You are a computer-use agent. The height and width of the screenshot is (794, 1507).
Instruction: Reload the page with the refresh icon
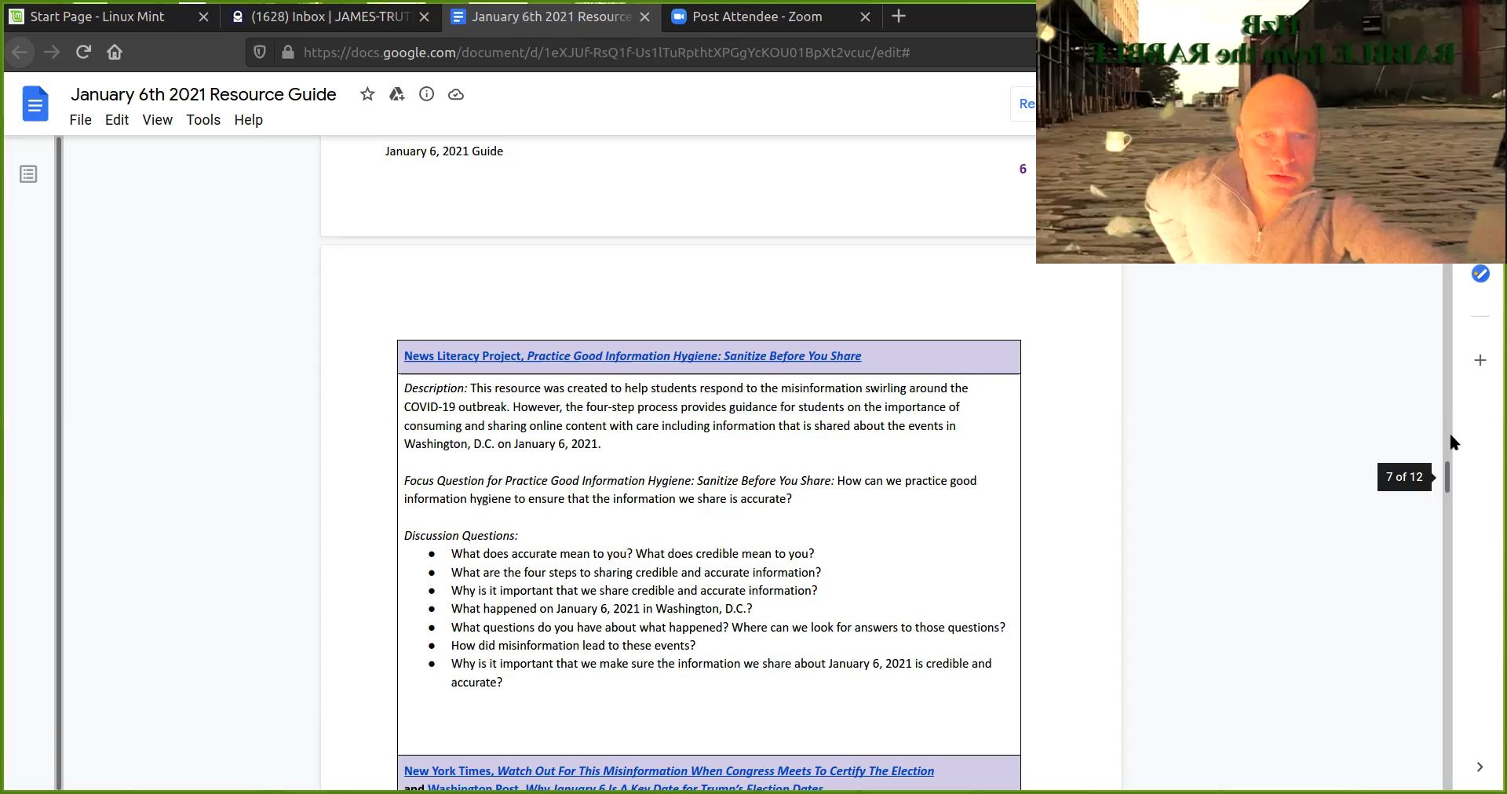83,53
